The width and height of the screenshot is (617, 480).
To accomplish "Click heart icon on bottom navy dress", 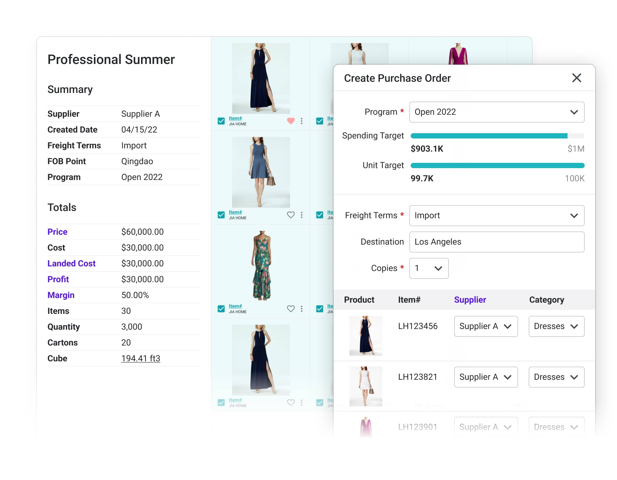I will pyautogui.click(x=290, y=403).
